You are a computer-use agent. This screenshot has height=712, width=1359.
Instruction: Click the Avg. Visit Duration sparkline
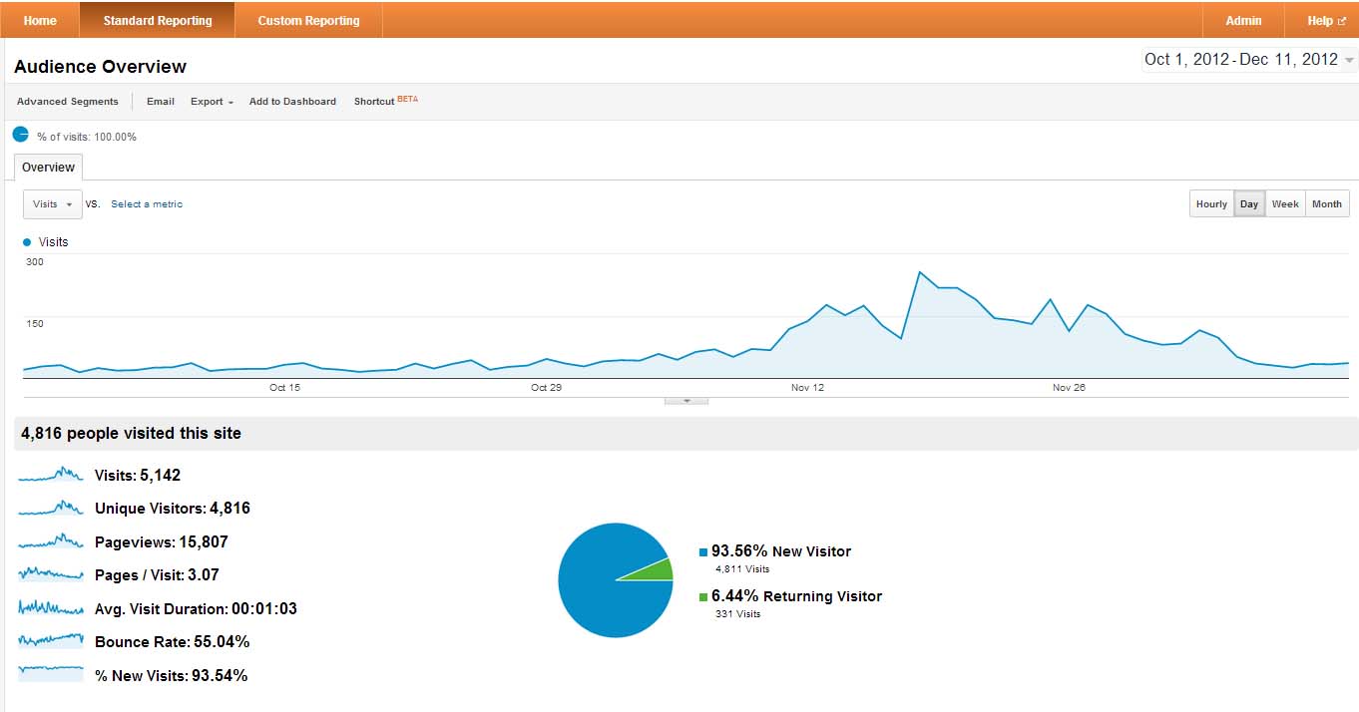(51, 608)
